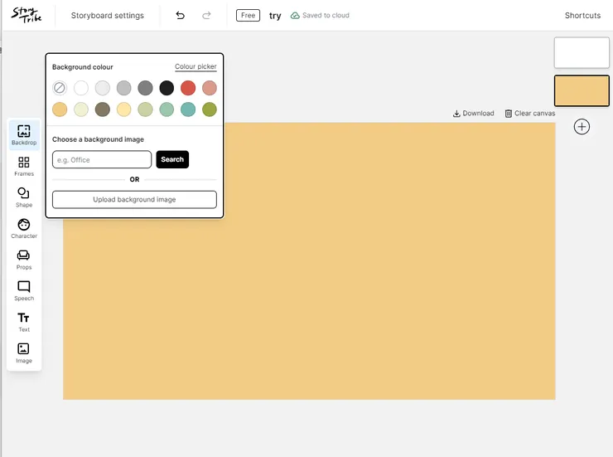
Task: Click Upload background image button
Action: click(134, 200)
